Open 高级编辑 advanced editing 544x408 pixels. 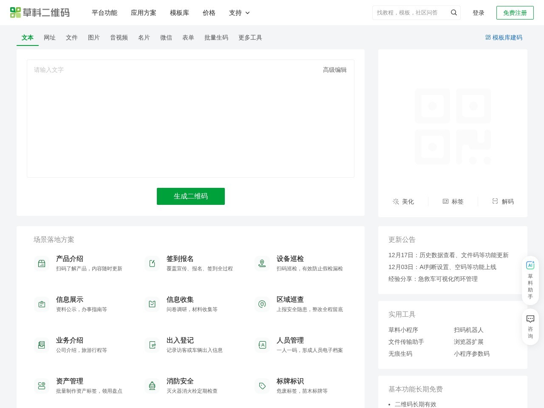(x=334, y=69)
